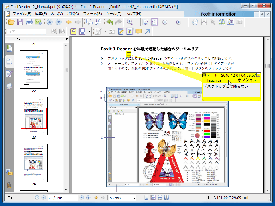The width and height of the screenshot is (275, 206).
Task: Open the 83.86% zoom level dropdown
Action: [135, 198]
